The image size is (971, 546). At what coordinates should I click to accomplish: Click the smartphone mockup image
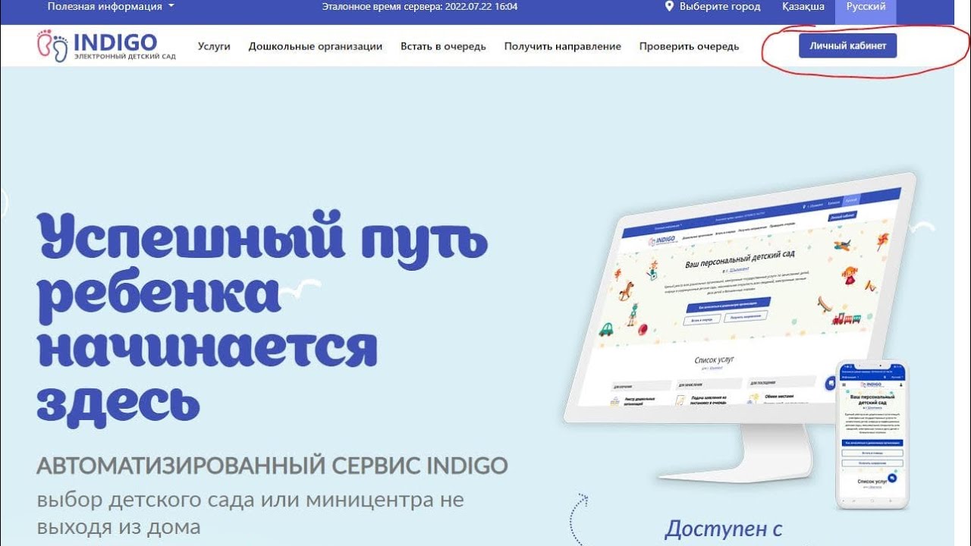872,435
